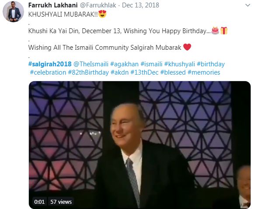The width and height of the screenshot is (255, 209).
Task: Click the 0:01 video time badge
Action: click(x=39, y=202)
